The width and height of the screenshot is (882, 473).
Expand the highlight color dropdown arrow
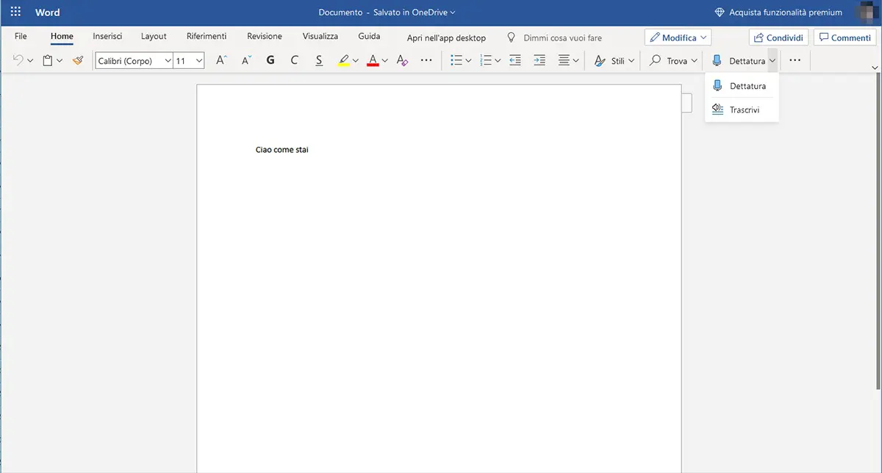click(356, 61)
